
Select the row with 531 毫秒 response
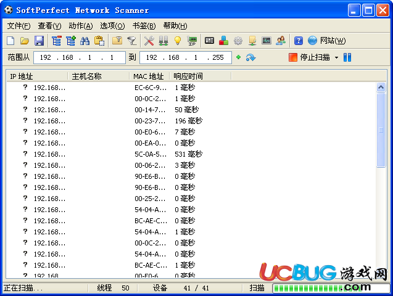coord(191,154)
